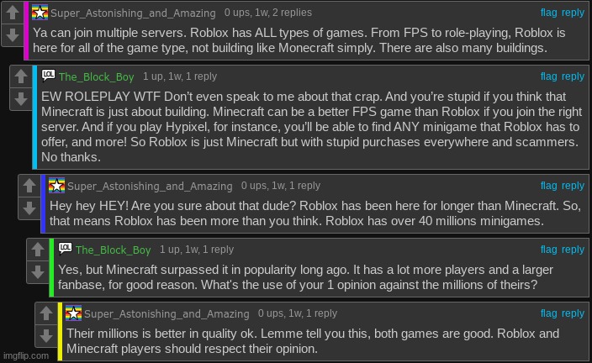Upvote The_Block_Boy's EW ROLEPLAY comment
This screenshot has height=363, width=592.
(x=21, y=76)
